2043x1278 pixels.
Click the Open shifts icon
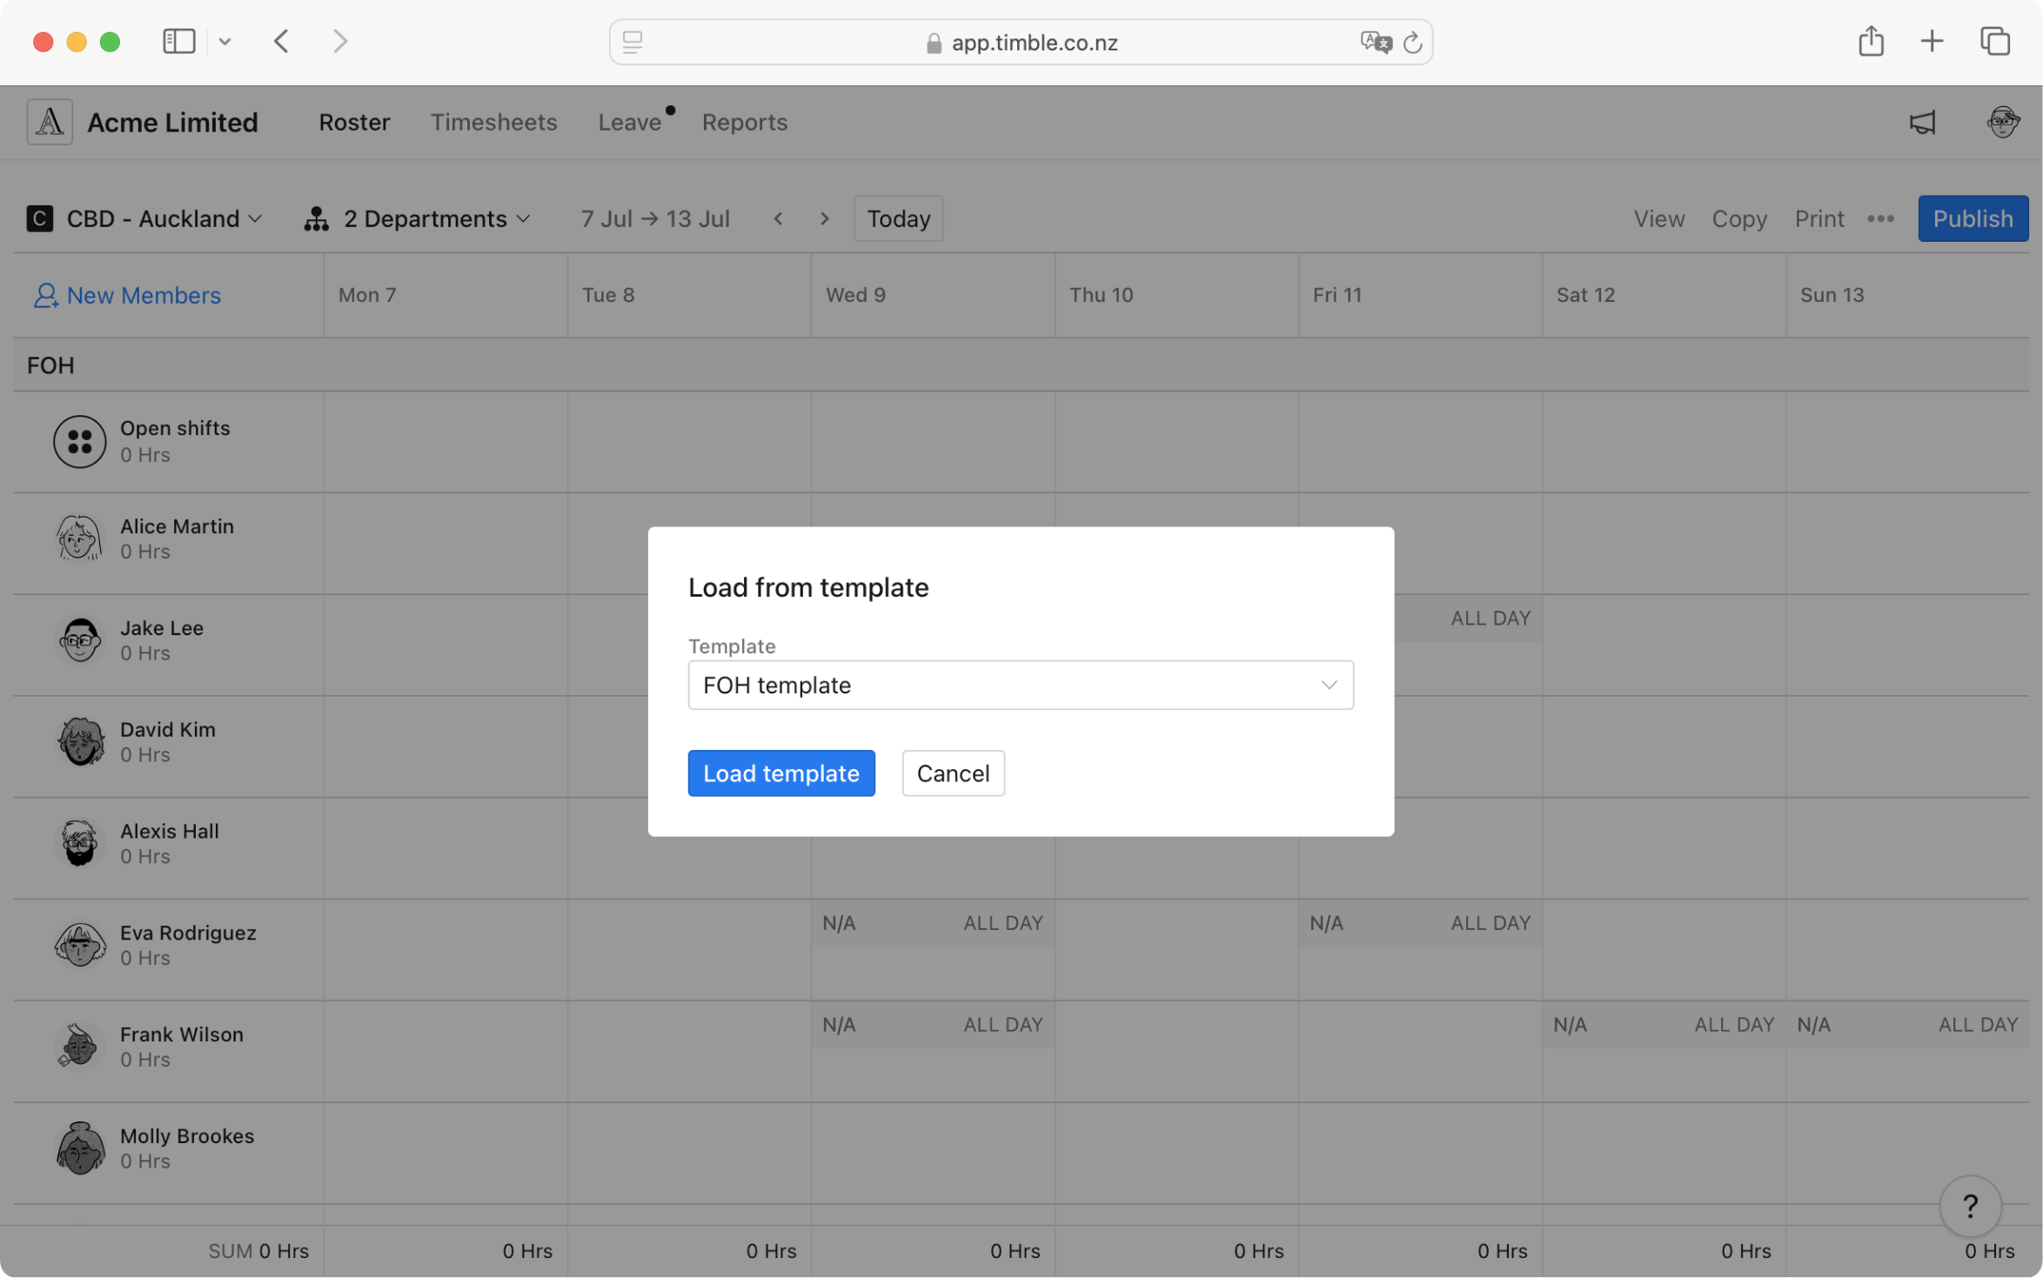(x=79, y=441)
